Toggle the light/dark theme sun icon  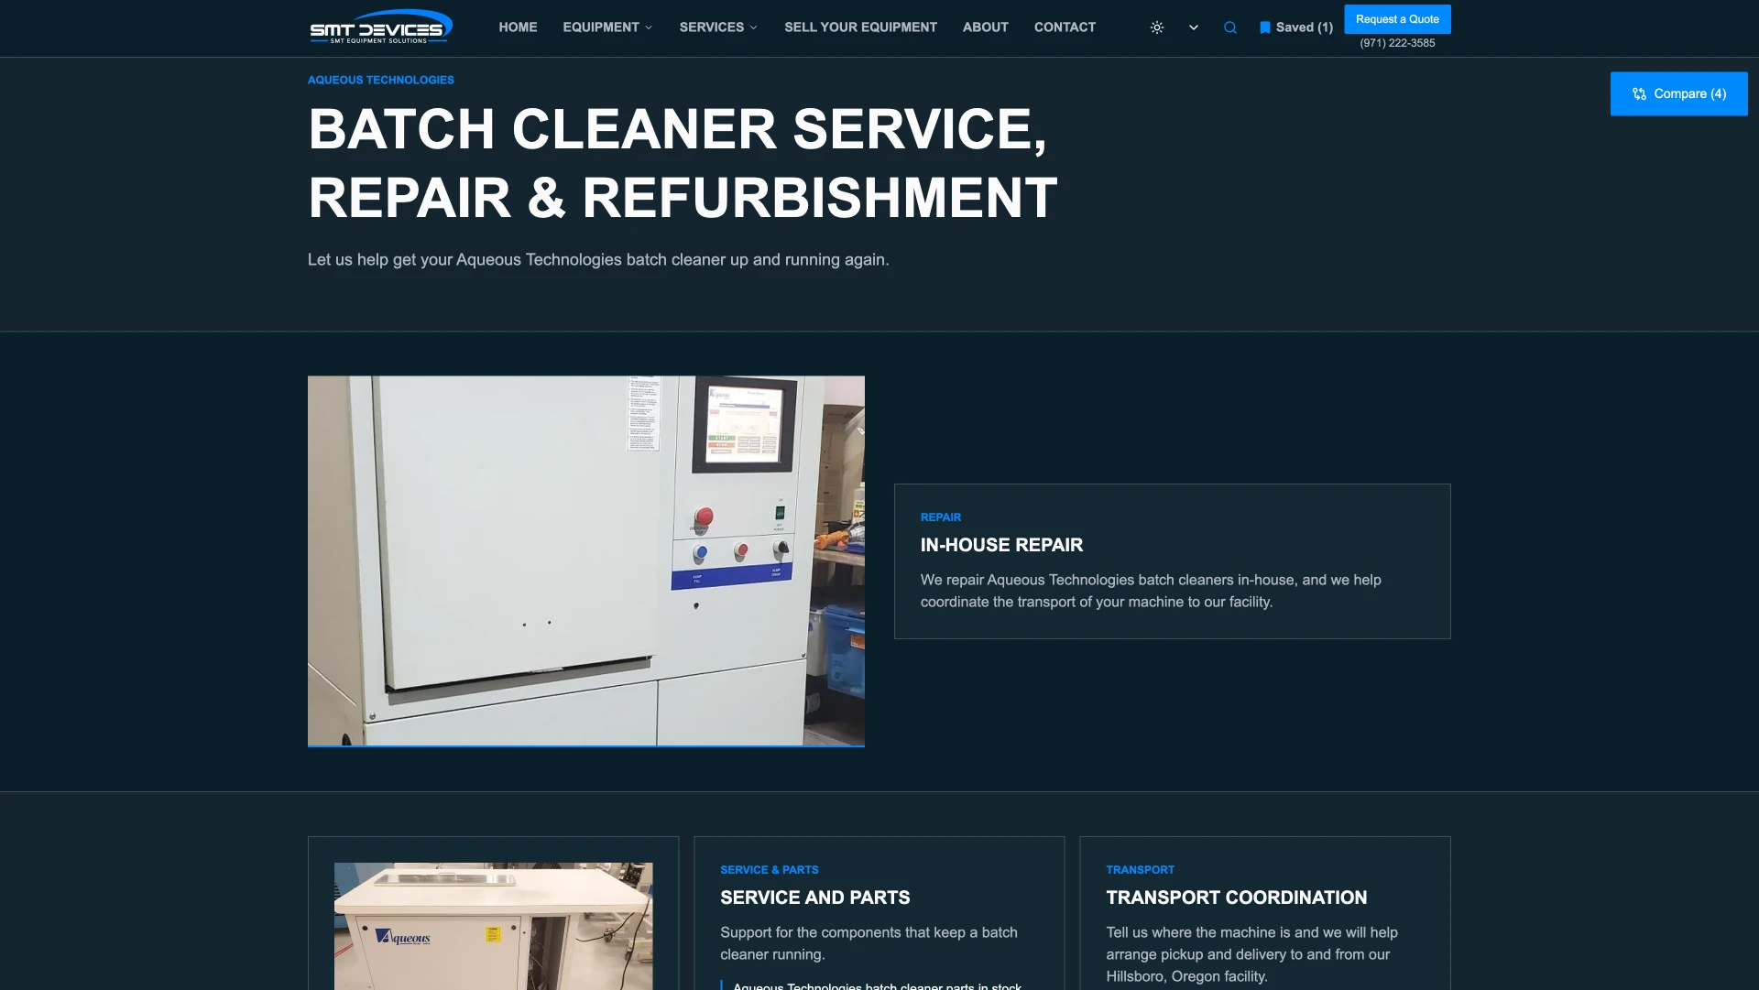click(x=1157, y=27)
